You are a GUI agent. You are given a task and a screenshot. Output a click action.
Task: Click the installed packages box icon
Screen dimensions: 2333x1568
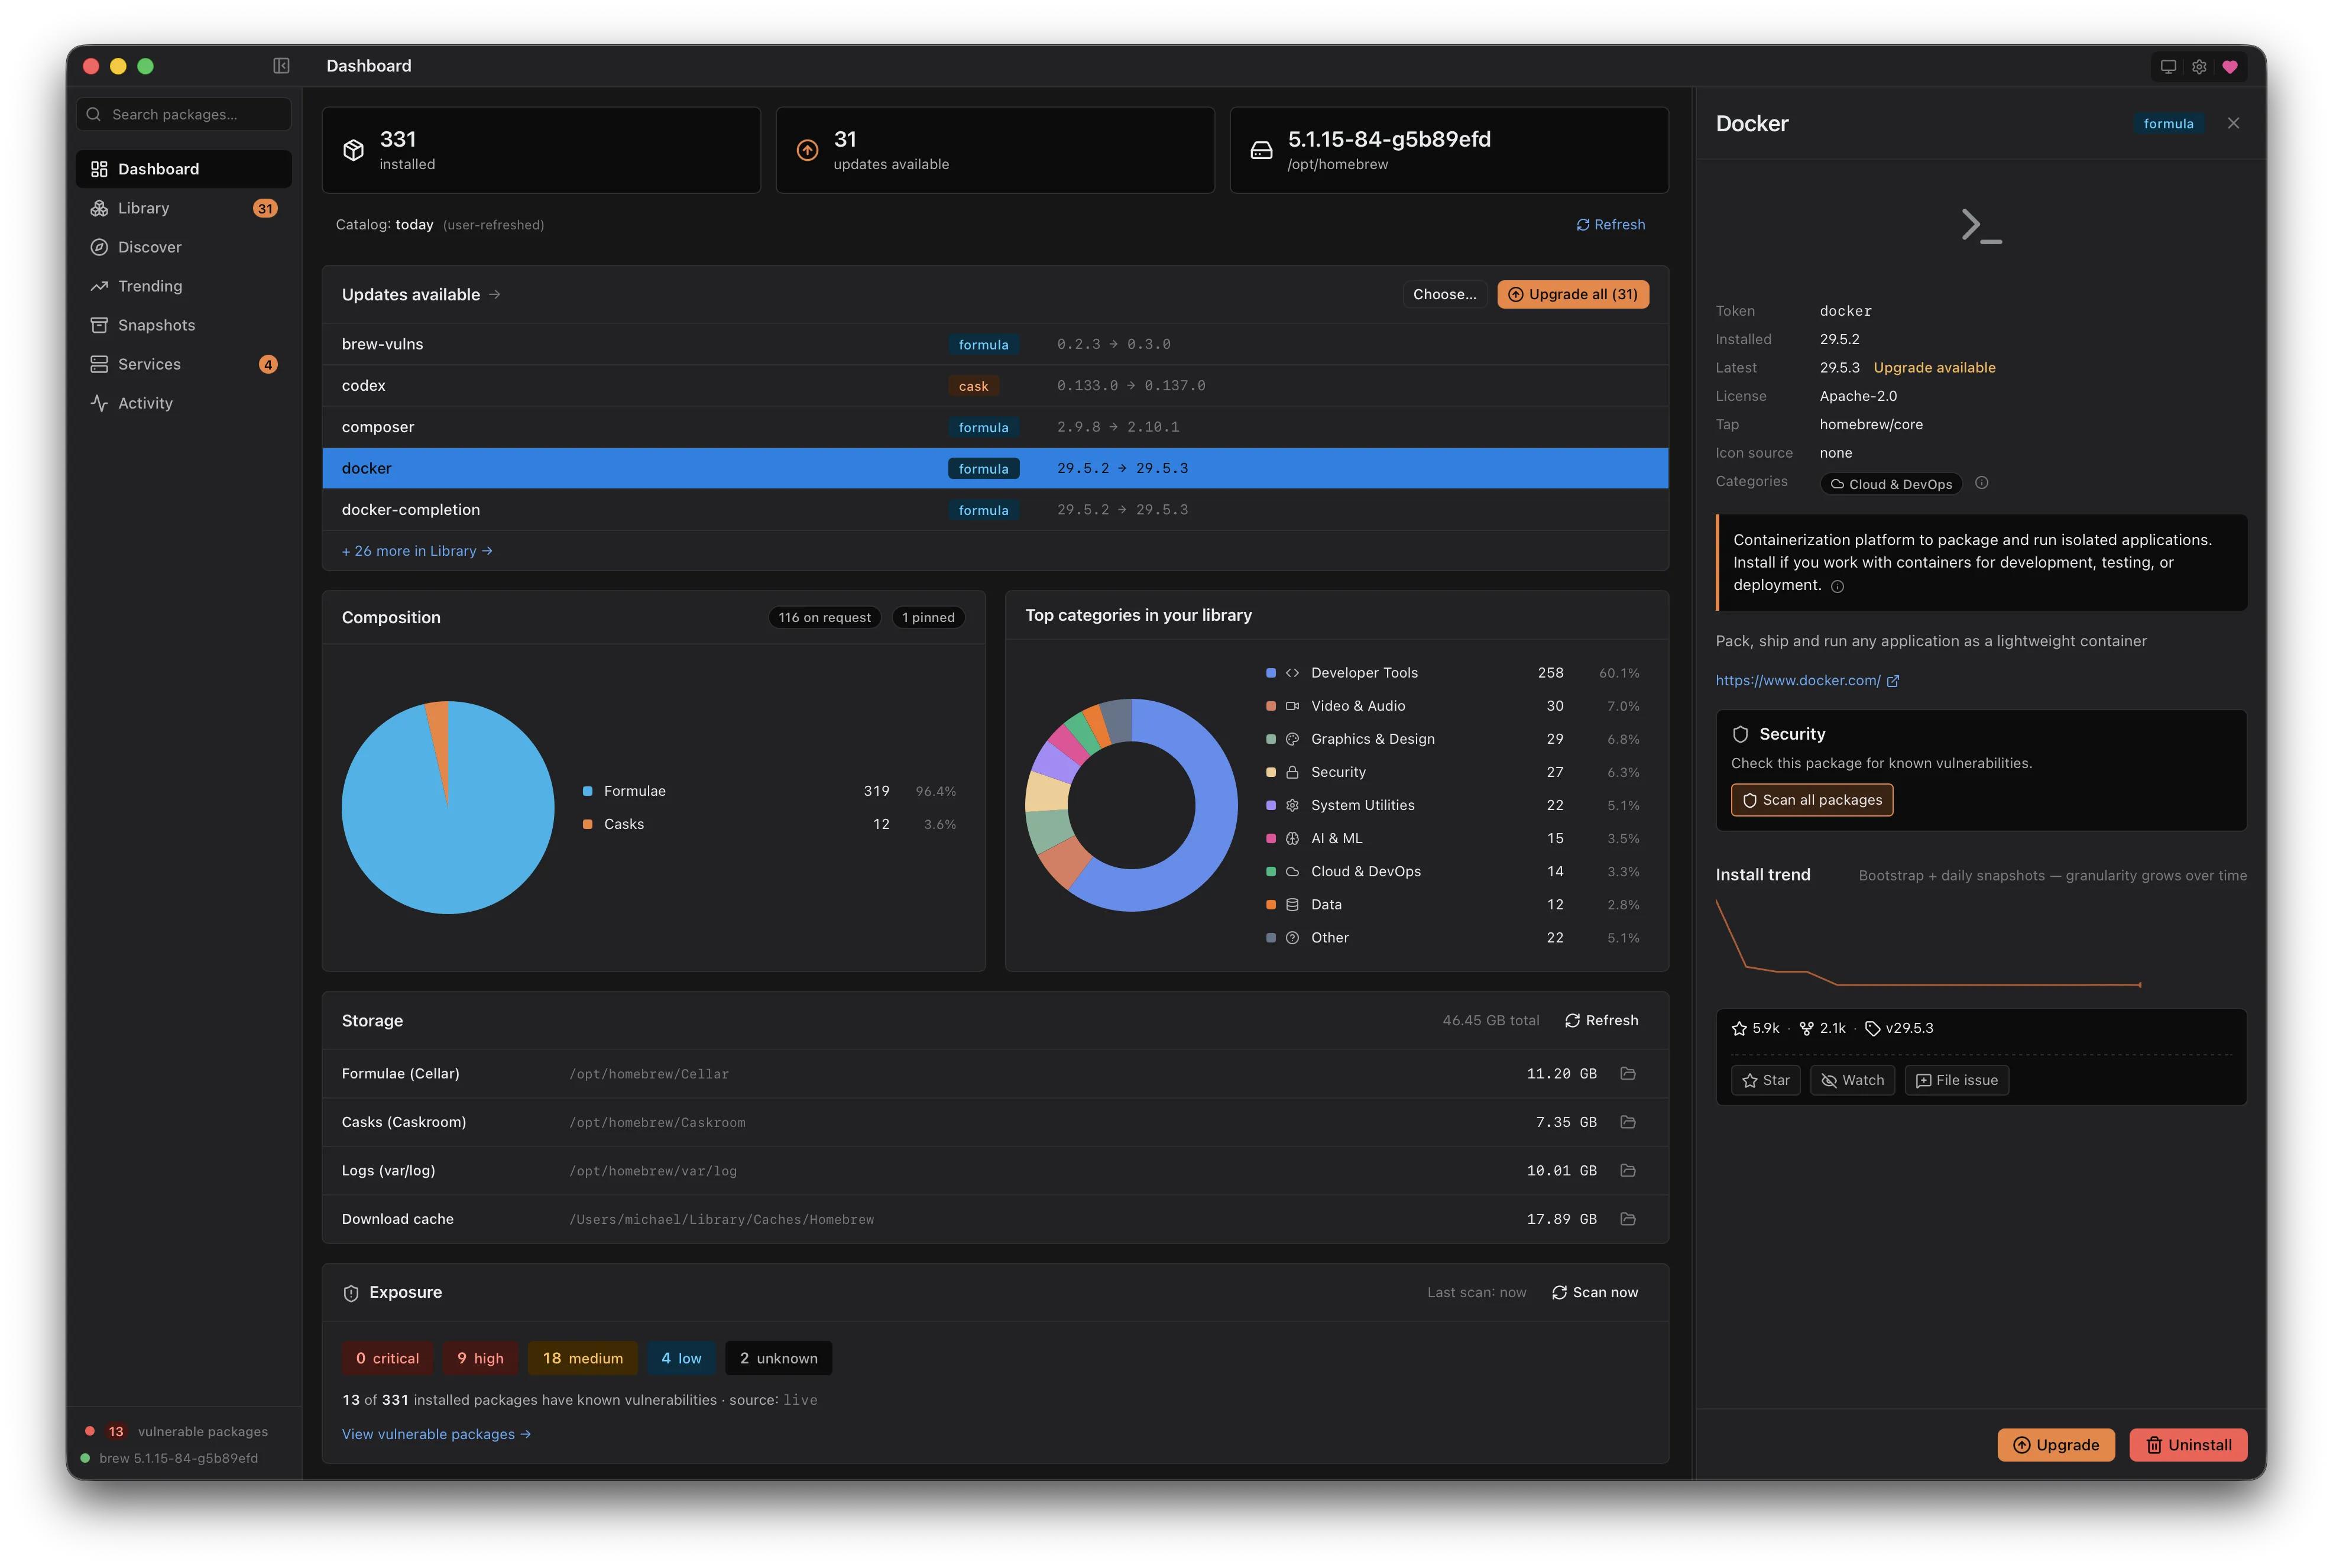coord(353,150)
